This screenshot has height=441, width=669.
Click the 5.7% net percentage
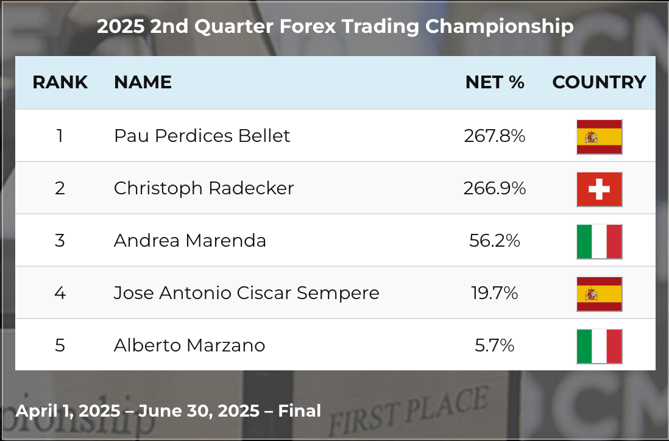coord(495,345)
